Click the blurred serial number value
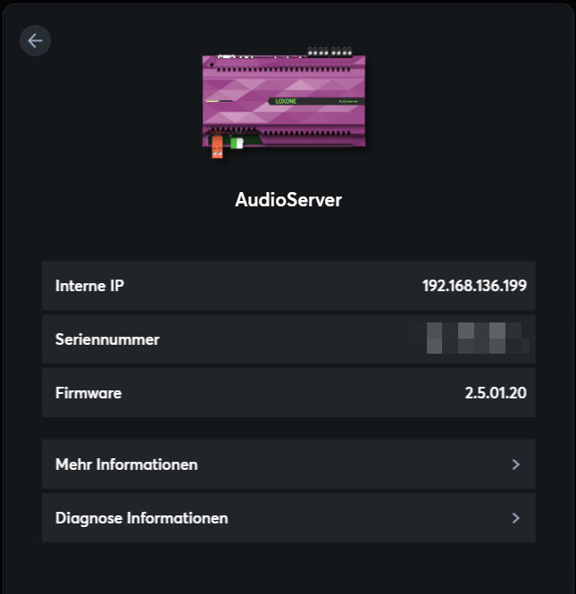The height and width of the screenshot is (594, 576). pos(477,339)
